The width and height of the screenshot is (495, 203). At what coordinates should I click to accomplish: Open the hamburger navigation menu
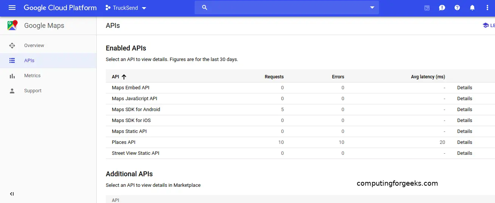click(x=12, y=8)
